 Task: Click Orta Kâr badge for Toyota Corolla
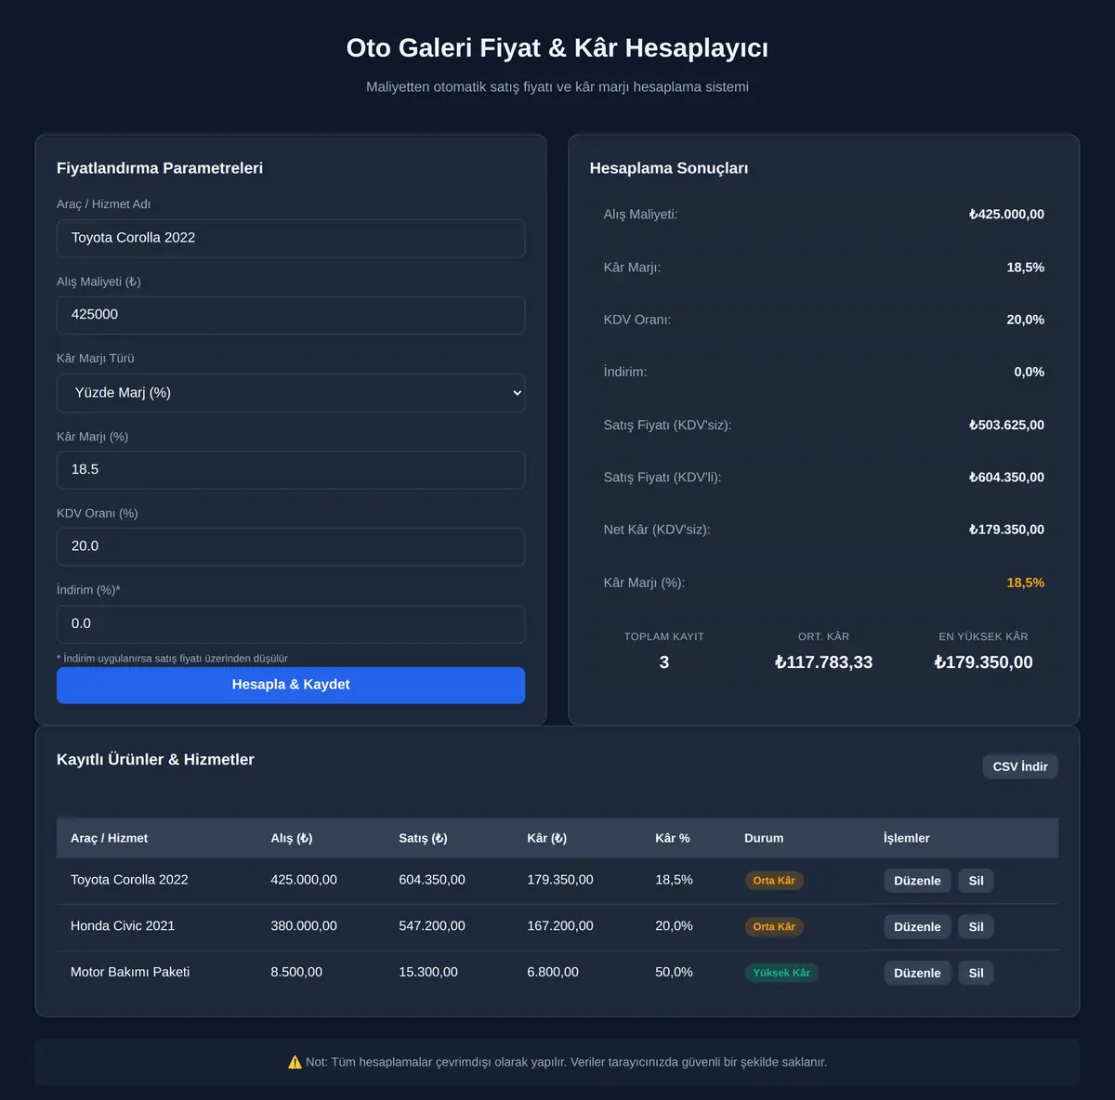[x=774, y=881]
